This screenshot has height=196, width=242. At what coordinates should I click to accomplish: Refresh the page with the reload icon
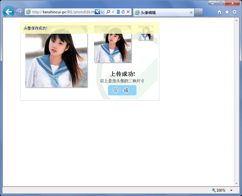point(123,12)
